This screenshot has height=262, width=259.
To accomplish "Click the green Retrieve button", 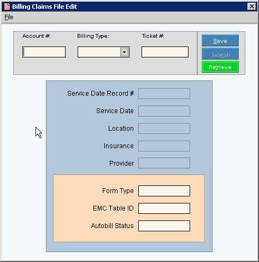I will point(220,67).
